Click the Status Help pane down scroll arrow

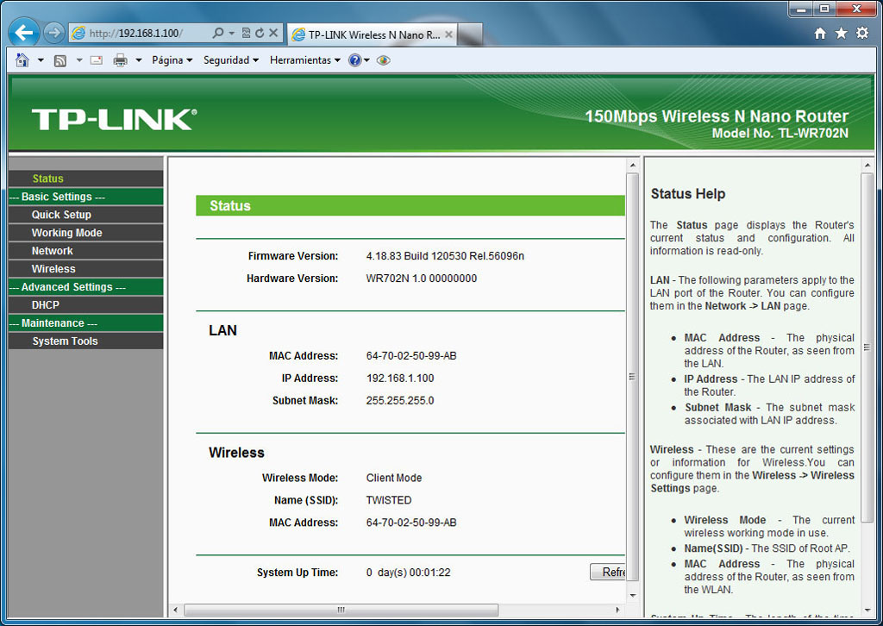[x=867, y=610]
